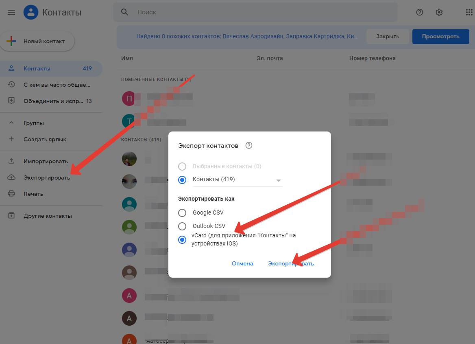Open the Google apps grid
This screenshot has height=344, width=475.
click(469, 12)
